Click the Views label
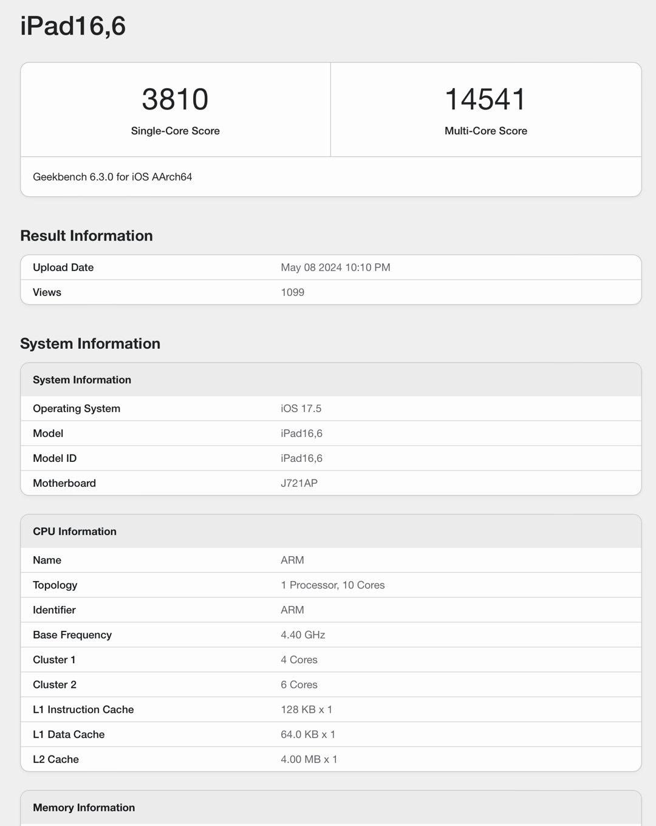656x826 pixels. pyautogui.click(x=47, y=292)
